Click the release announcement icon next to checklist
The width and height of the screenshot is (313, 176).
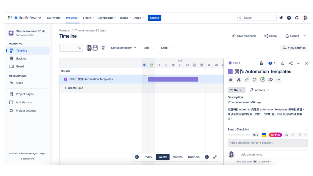(270, 80)
